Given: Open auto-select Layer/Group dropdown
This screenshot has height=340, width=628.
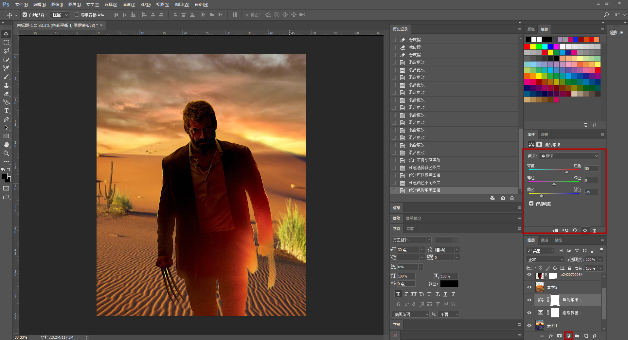Looking at the screenshot, I should pyautogui.click(x=60, y=15).
